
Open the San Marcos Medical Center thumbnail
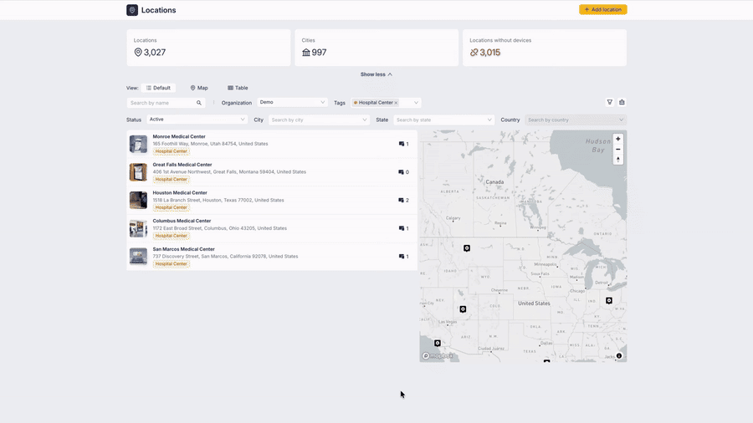(x=138, y=257)
